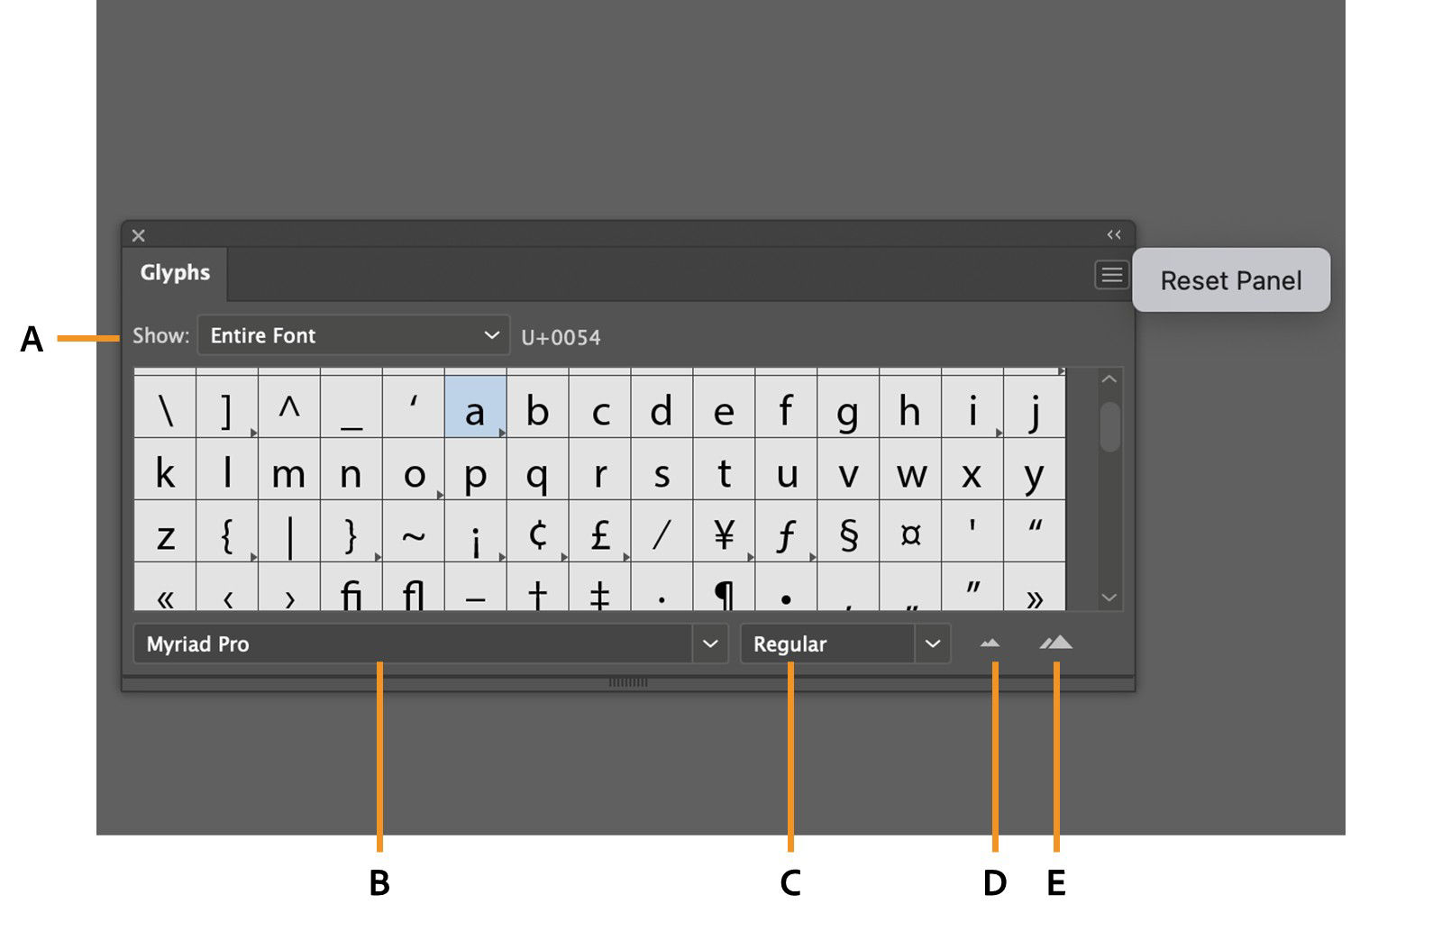Open the Regular font style dropdown
Screen dimensions: 1442x931
click(844, 643)
